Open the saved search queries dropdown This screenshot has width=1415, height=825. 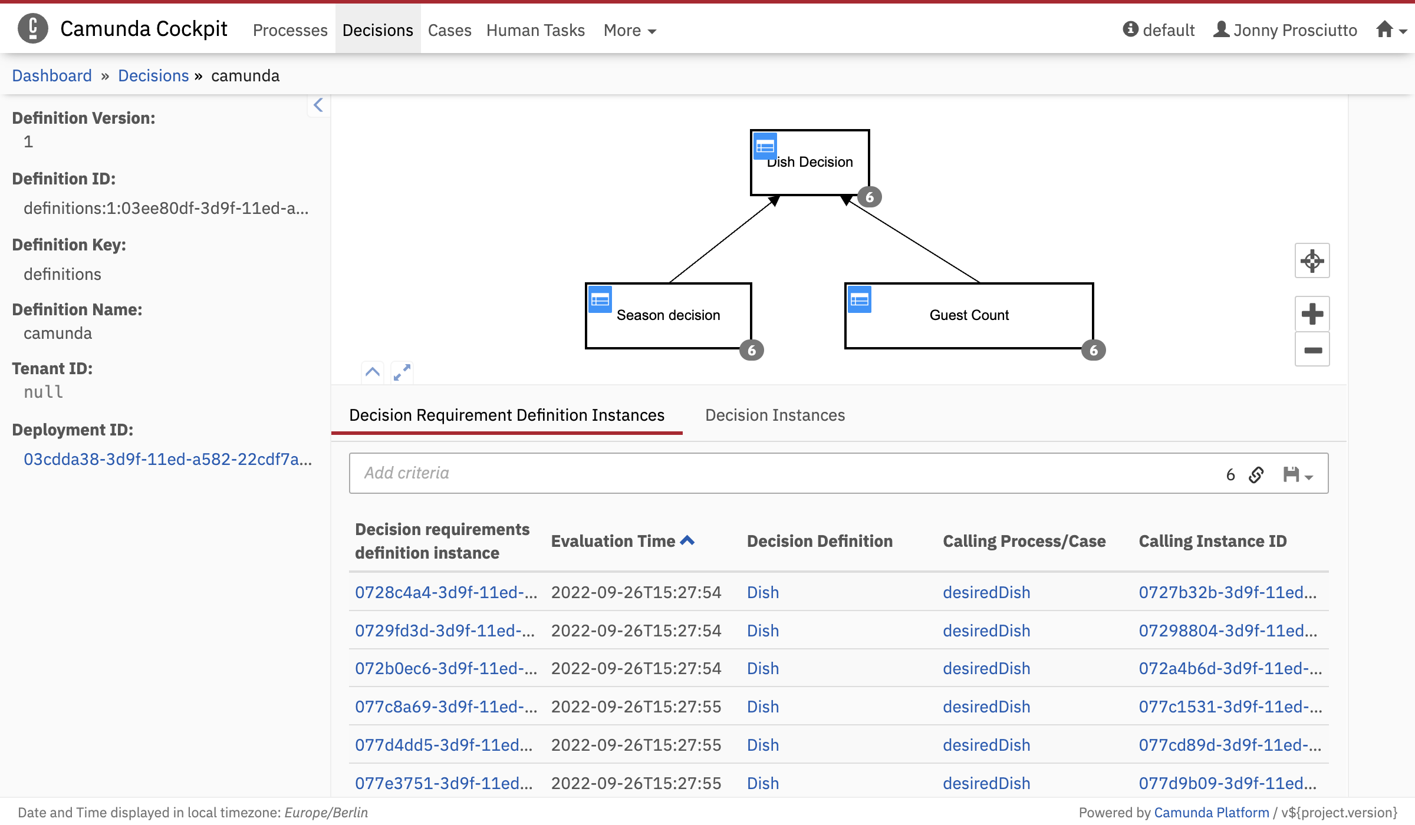click(1298, 474)
